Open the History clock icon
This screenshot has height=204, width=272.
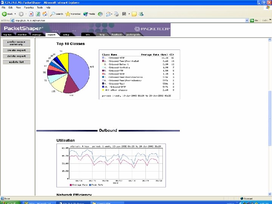(x=100, y=14)
